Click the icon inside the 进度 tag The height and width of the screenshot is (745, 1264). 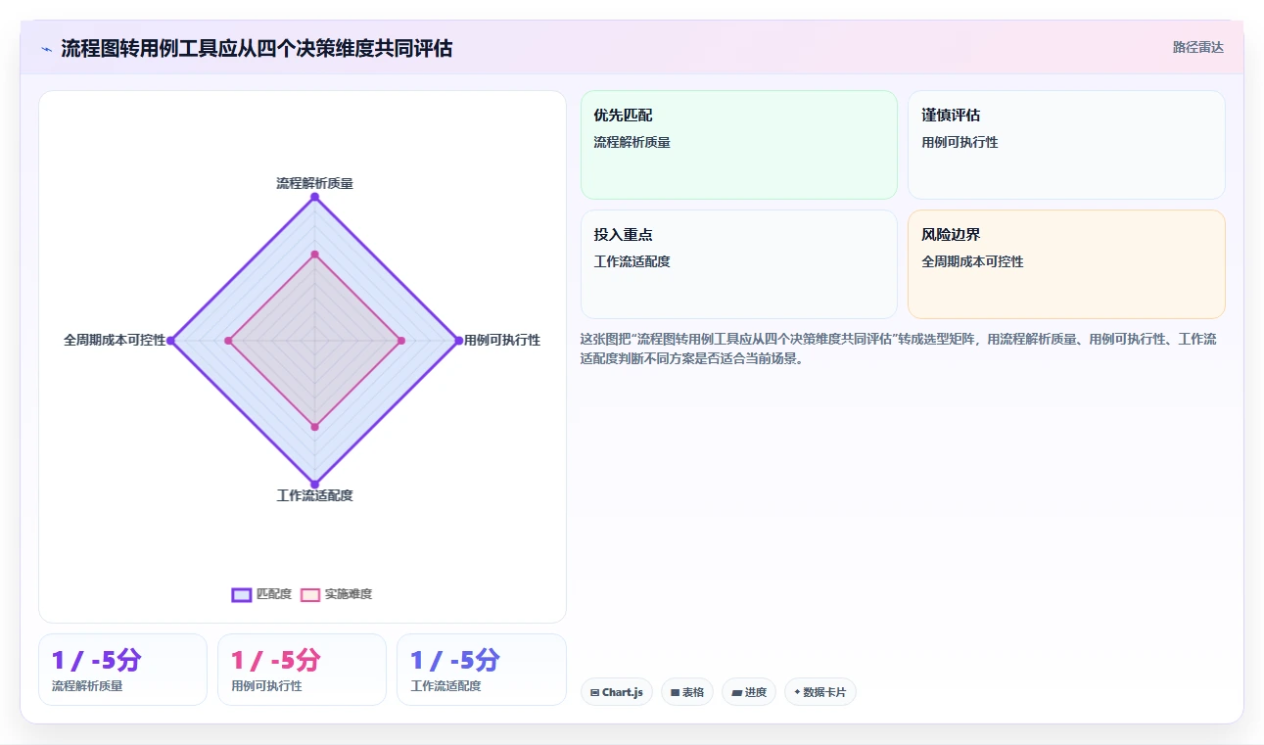(x=736, y=692)
